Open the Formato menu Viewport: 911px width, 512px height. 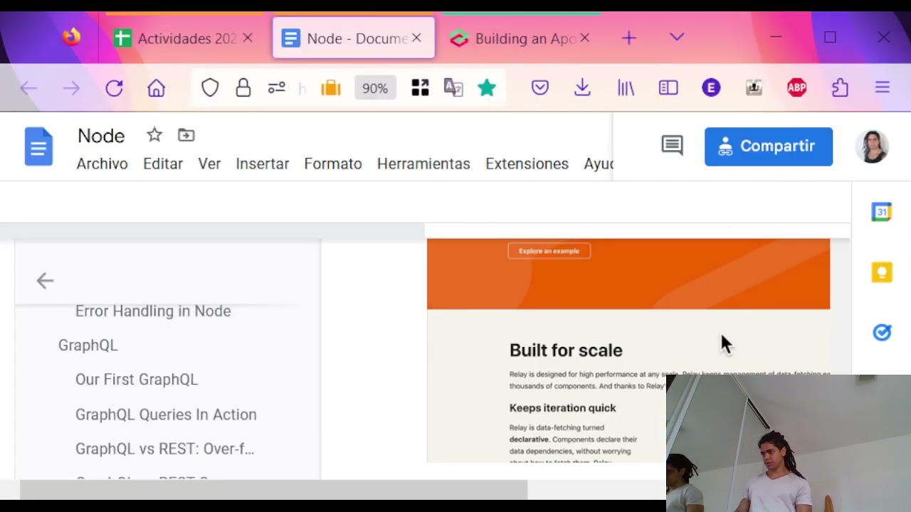tap(333, 164)
